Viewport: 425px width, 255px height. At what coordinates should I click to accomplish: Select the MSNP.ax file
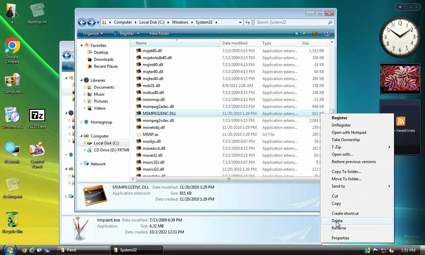click(230, 134)
